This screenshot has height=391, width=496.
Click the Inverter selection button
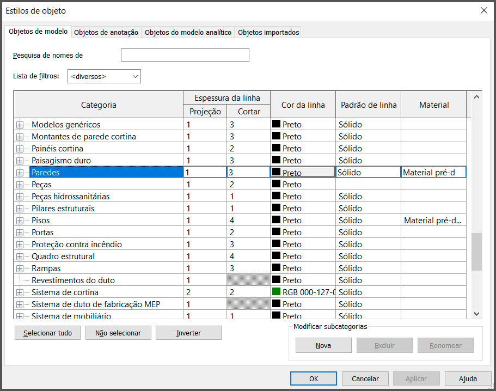[188, 333]
